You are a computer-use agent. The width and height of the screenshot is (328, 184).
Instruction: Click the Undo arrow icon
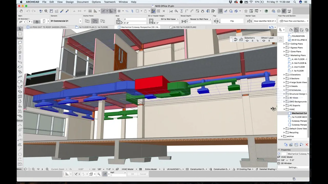pos(28,11)
